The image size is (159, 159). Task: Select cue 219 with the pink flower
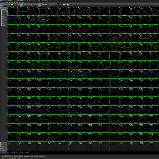coord(114,128)
